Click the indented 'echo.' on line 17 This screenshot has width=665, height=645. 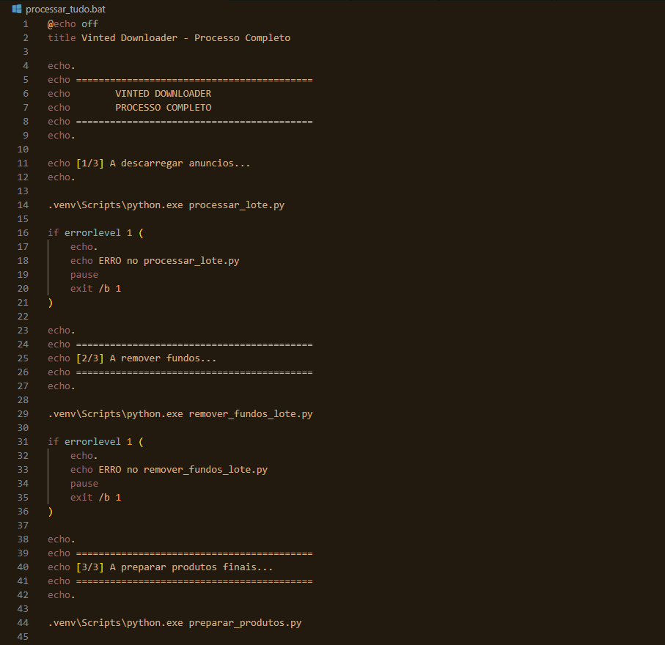(x=84, y=247)
